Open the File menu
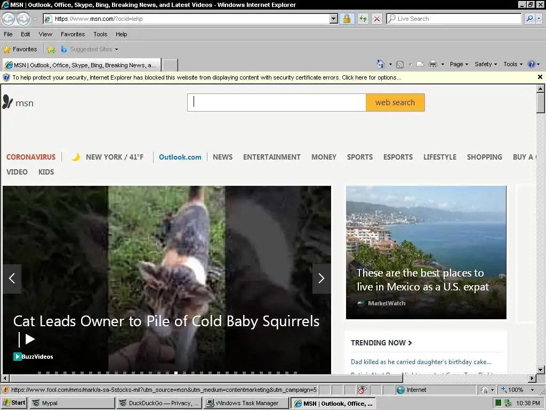The width and height of the screenshot is (546, 410). [8, 34]
